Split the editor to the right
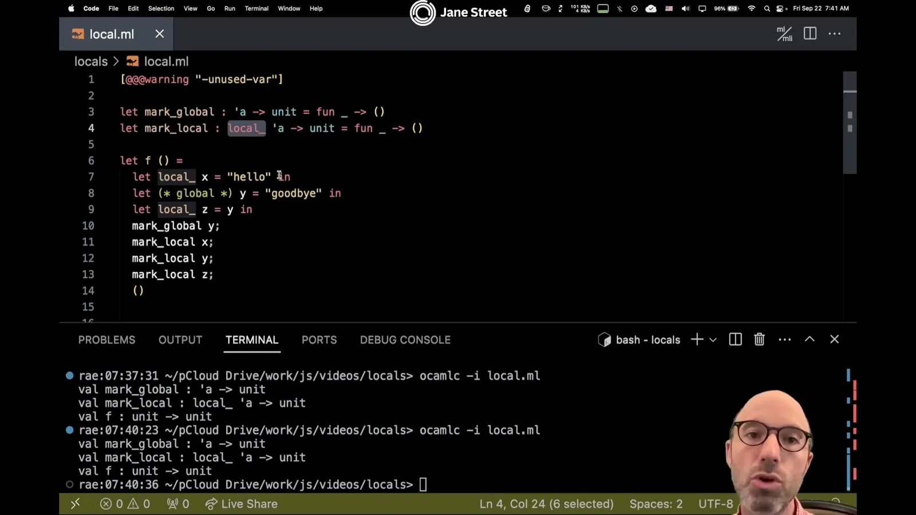Viewport: 916px width, 515px height. 810,34
